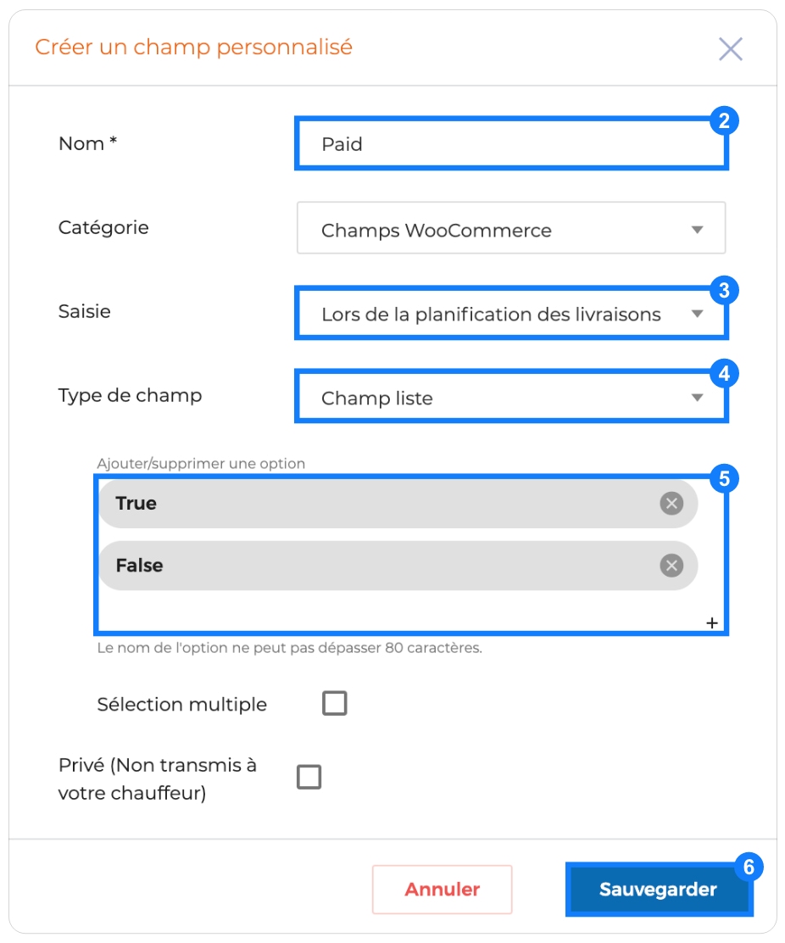This screenshot has width=785, height=943.
Task: Open the Type de champ dropdown
Action: pos(511,397)
